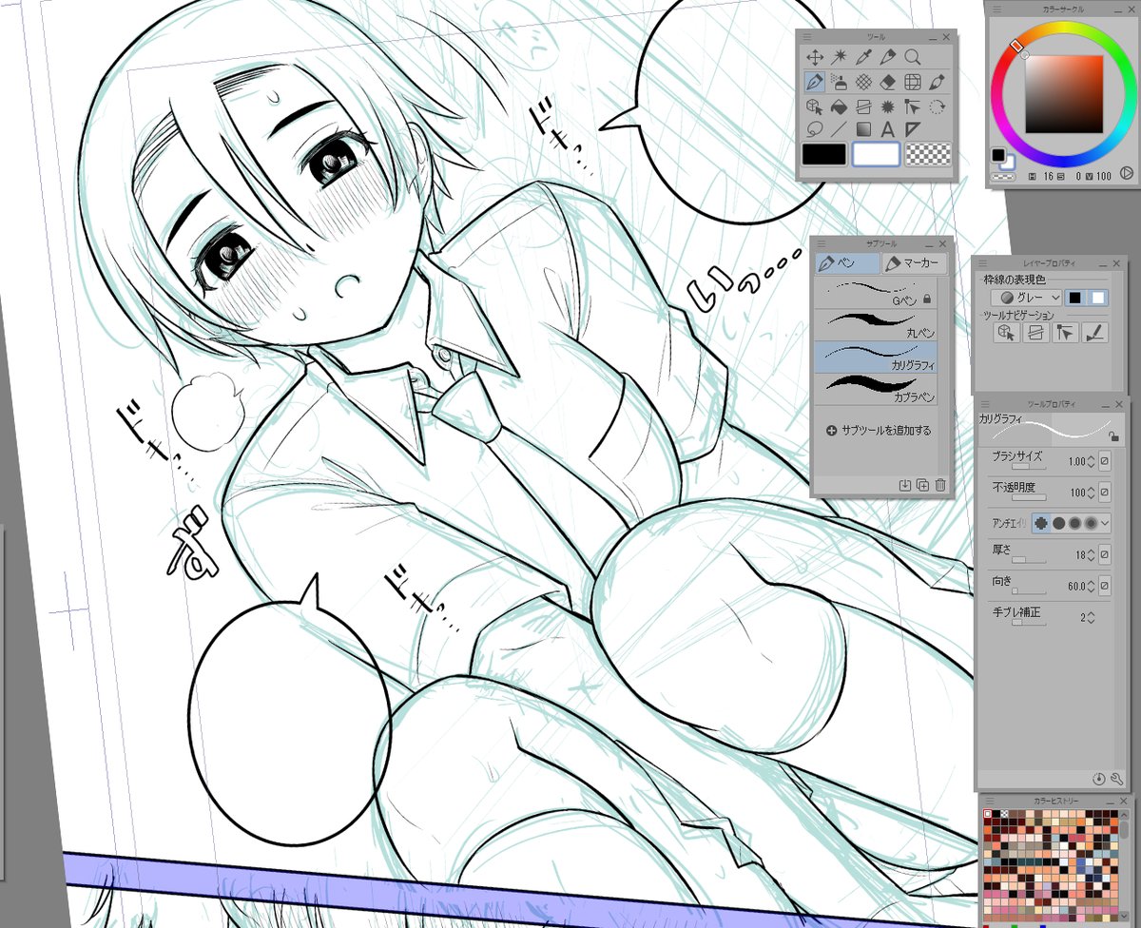Select strongest anti-aliasing option
This screenshot has width=1141, height=928.
(1091, 523)
